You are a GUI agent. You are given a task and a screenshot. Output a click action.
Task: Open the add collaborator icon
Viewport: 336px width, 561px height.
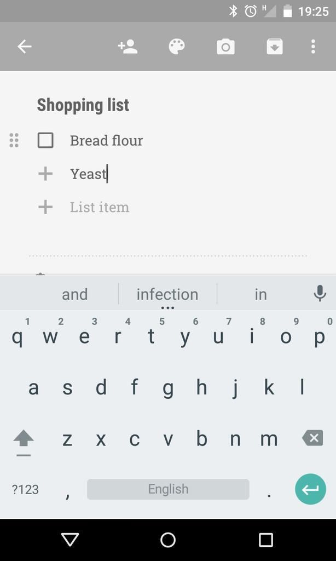coord(128,47)
